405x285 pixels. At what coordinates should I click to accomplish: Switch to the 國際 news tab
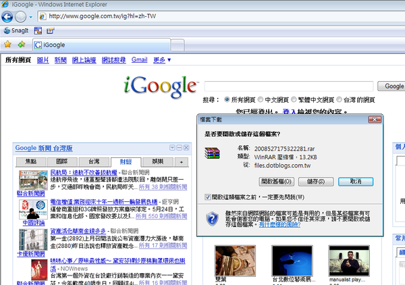62,162
